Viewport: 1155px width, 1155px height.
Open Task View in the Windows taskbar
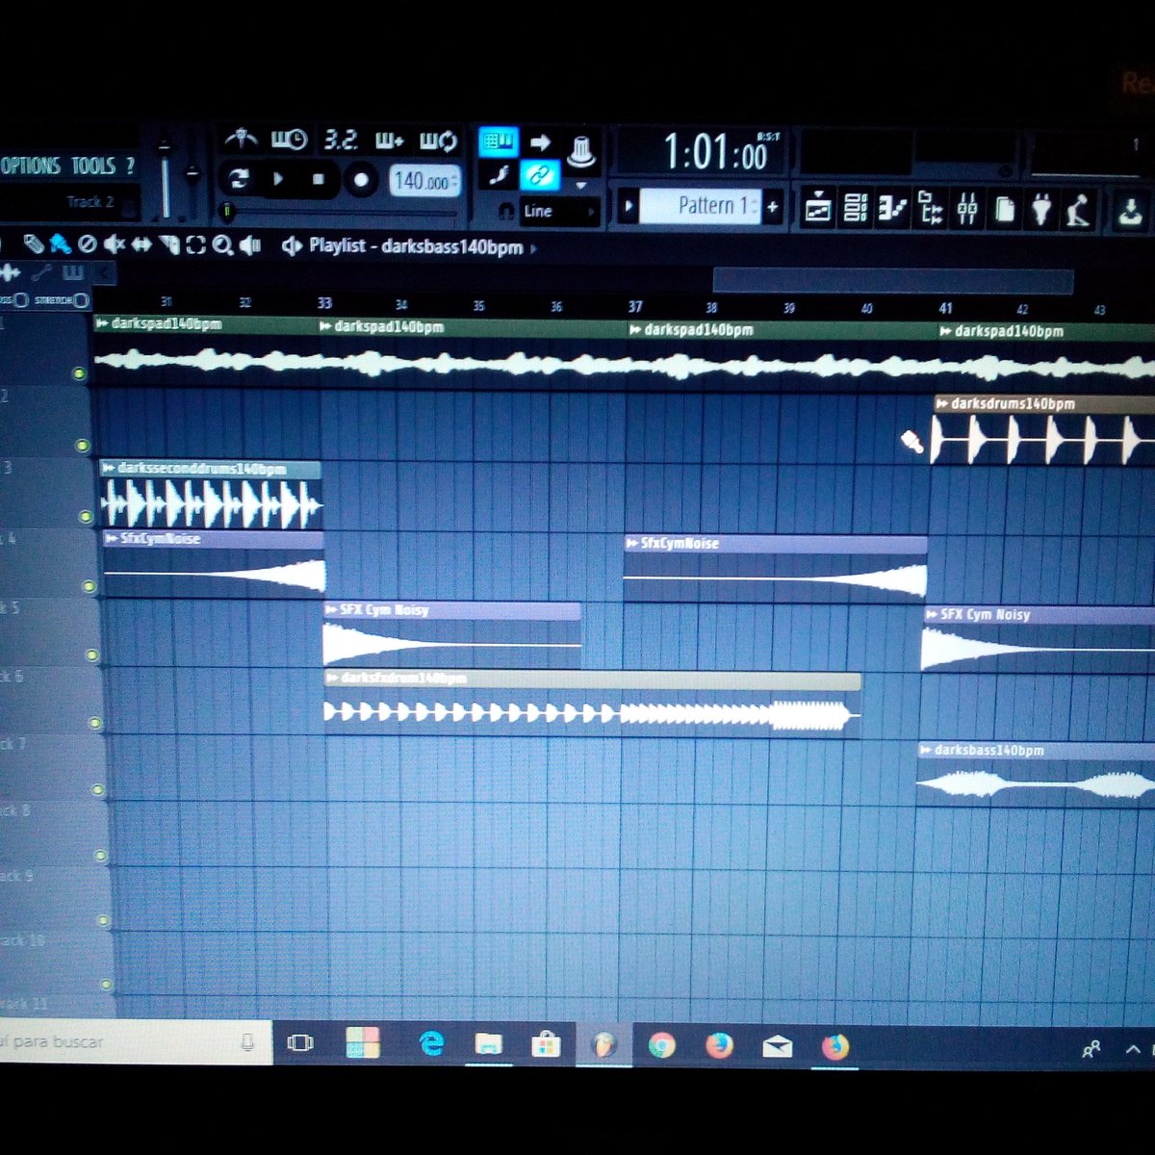[300, 1043]
